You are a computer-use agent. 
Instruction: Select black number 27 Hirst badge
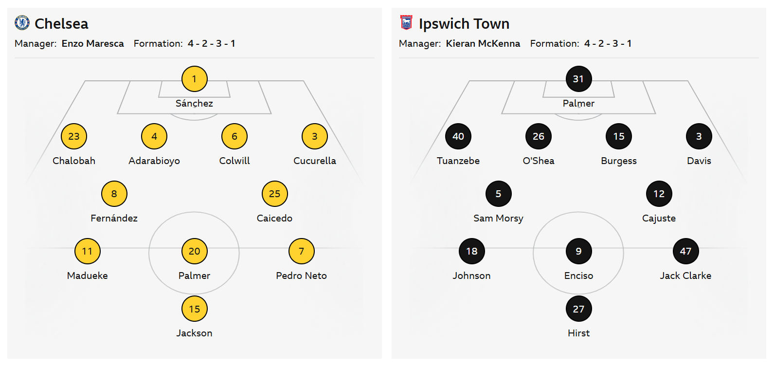point(578,309)
